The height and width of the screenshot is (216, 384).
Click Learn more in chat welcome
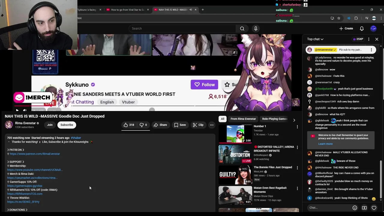point(325,144)
